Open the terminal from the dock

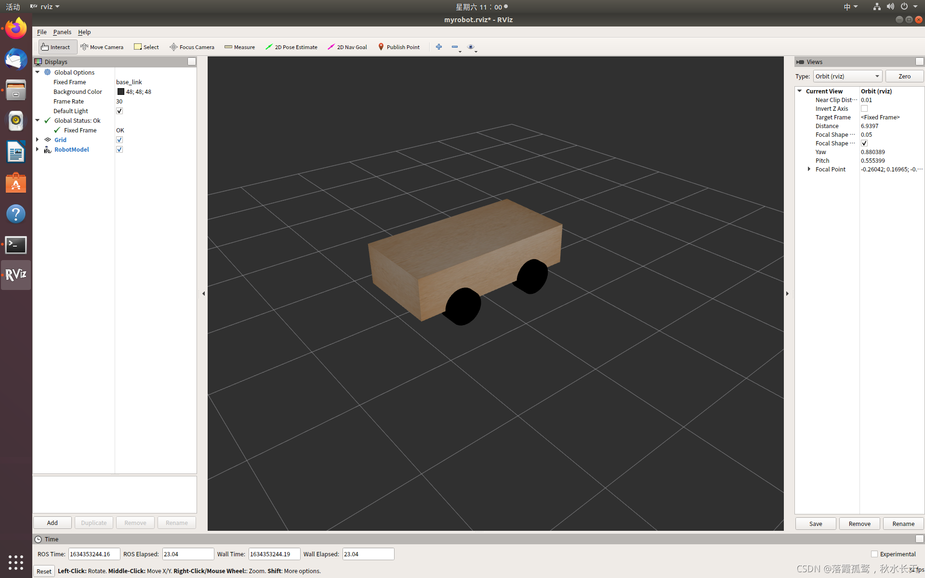coord(16,245)
